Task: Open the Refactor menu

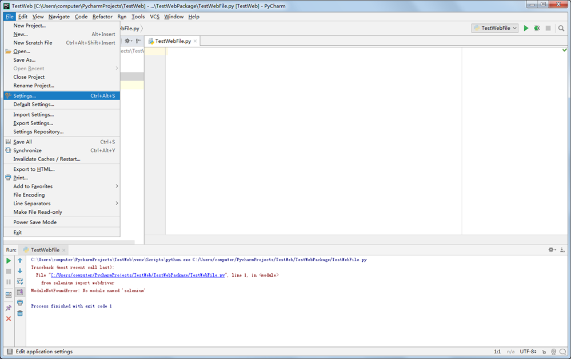Action: pyautogui.click(x=102, y=17)
